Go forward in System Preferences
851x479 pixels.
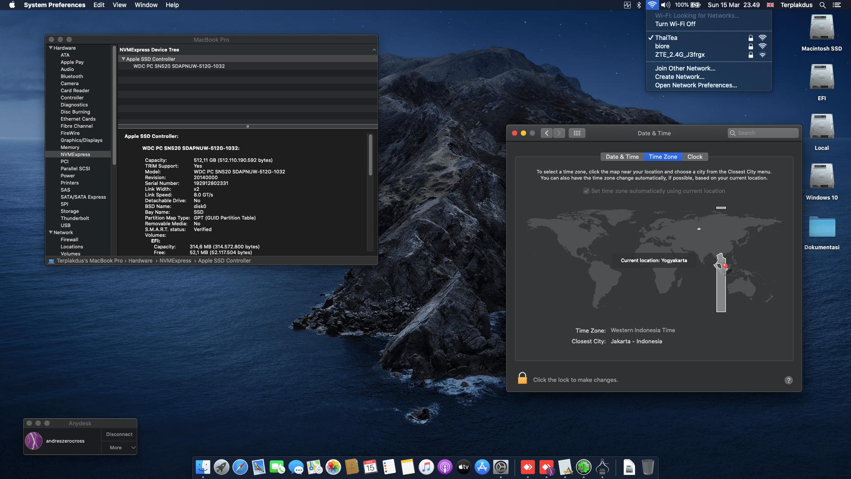tap(559, 133)
